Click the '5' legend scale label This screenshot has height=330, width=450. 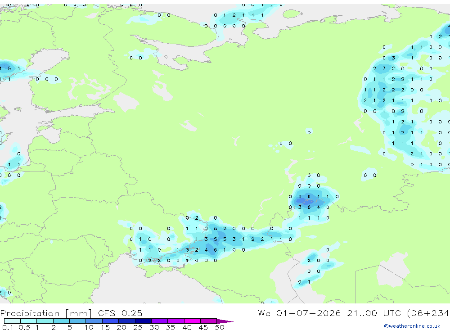pyautogui.click(x=70, y=327)
